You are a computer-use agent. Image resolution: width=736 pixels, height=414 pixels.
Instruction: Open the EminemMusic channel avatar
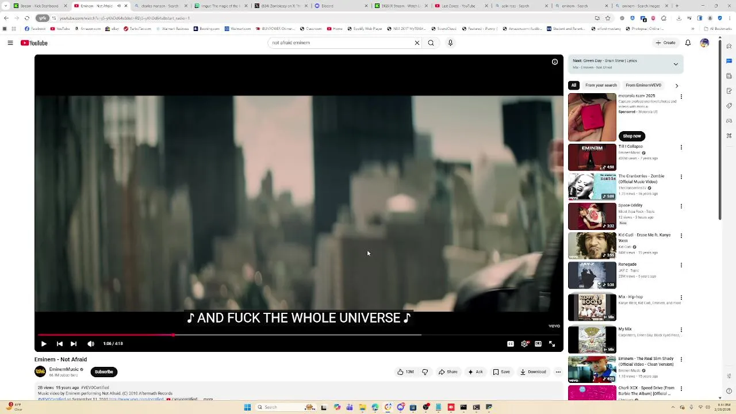coord(40,372)
